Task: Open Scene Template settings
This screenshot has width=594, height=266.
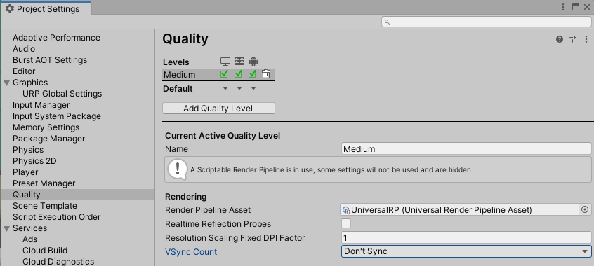Action: (45, 206)
